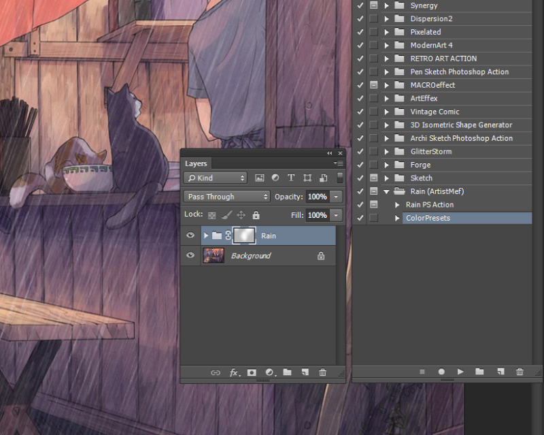
Task: Lock image pixels brush icon
Action: [x=226, y=215]
